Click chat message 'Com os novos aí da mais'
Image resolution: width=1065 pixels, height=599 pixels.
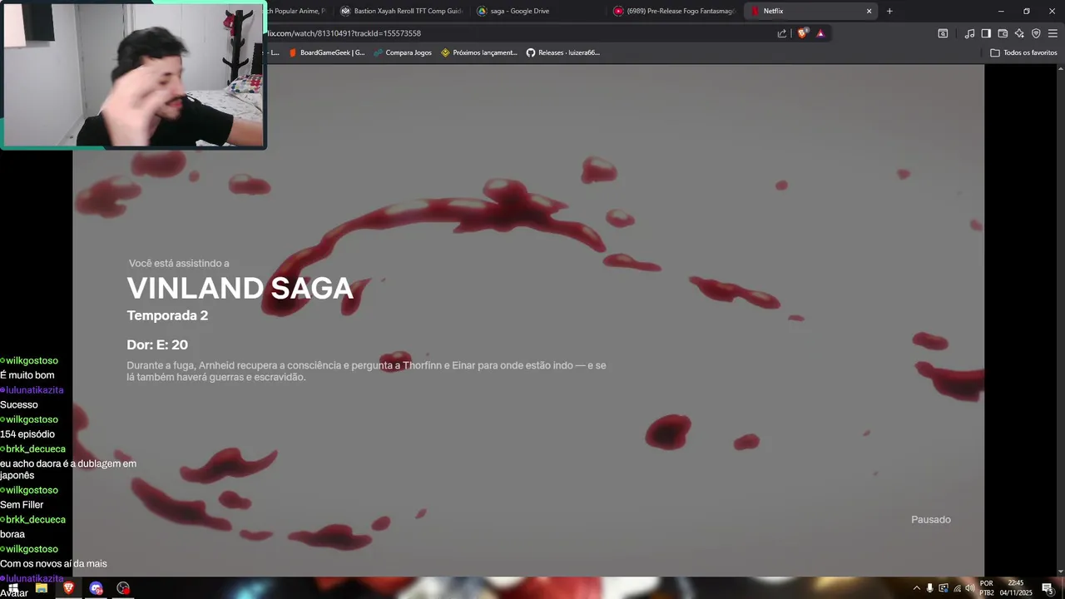click(x=53, y=564)
